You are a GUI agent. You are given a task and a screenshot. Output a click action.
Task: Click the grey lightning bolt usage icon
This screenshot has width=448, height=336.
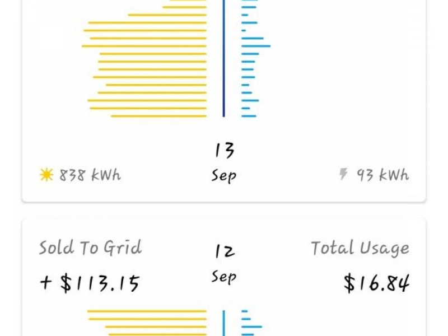343,174
